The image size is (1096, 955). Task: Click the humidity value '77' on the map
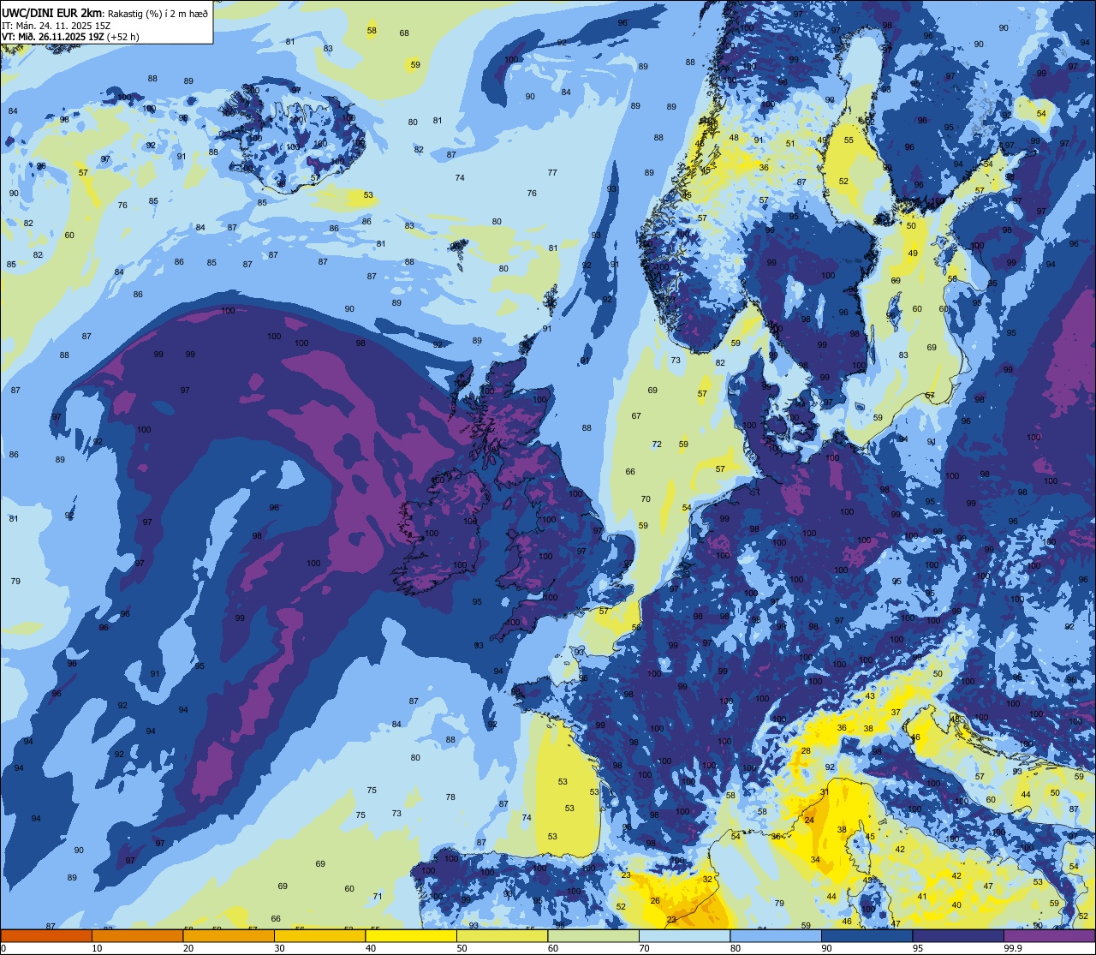coord(552,173)
